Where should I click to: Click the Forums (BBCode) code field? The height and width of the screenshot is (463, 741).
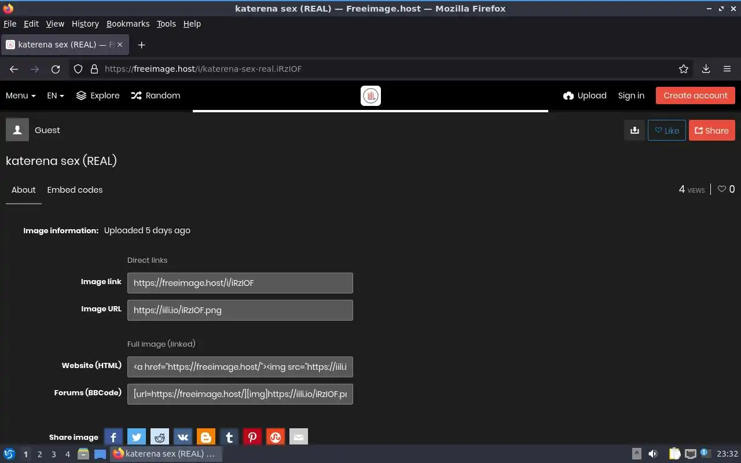point(240,394)
